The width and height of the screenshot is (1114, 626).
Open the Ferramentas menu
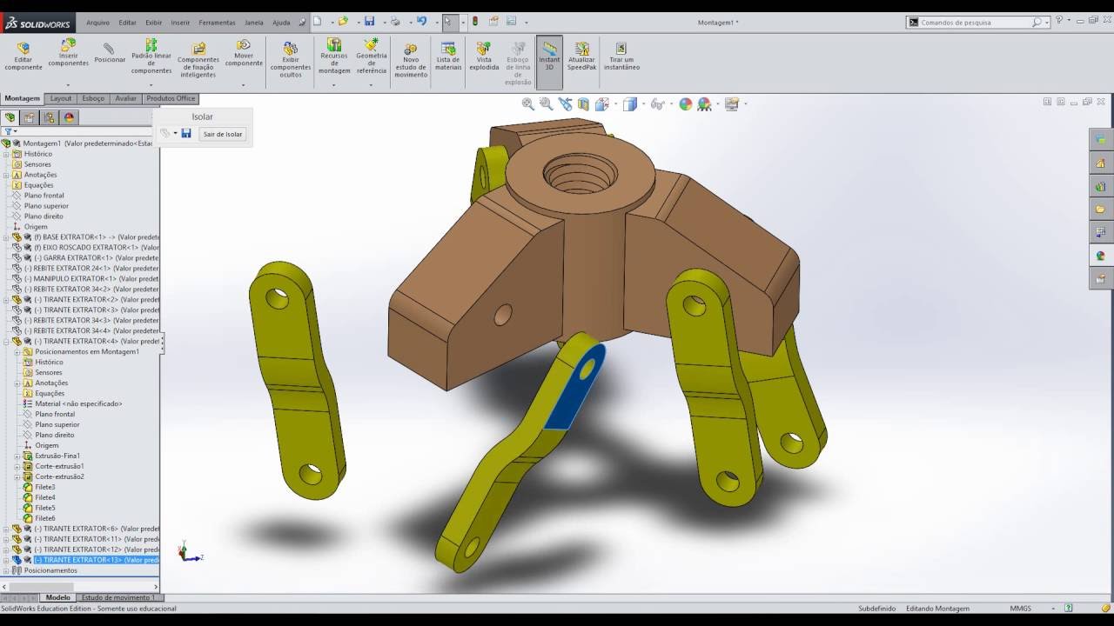217,23
